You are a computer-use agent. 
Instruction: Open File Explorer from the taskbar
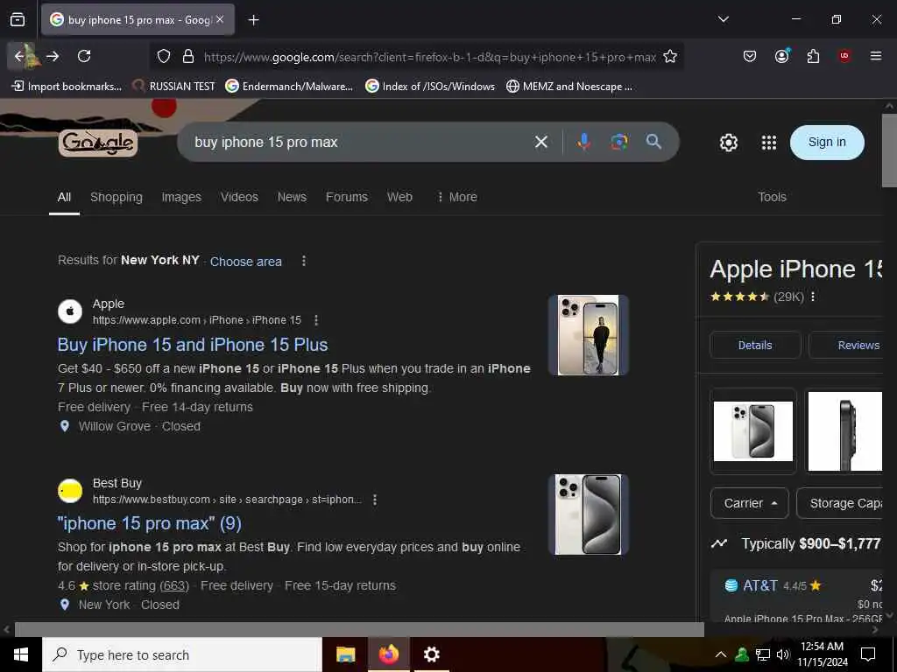(x=345, y=654)
